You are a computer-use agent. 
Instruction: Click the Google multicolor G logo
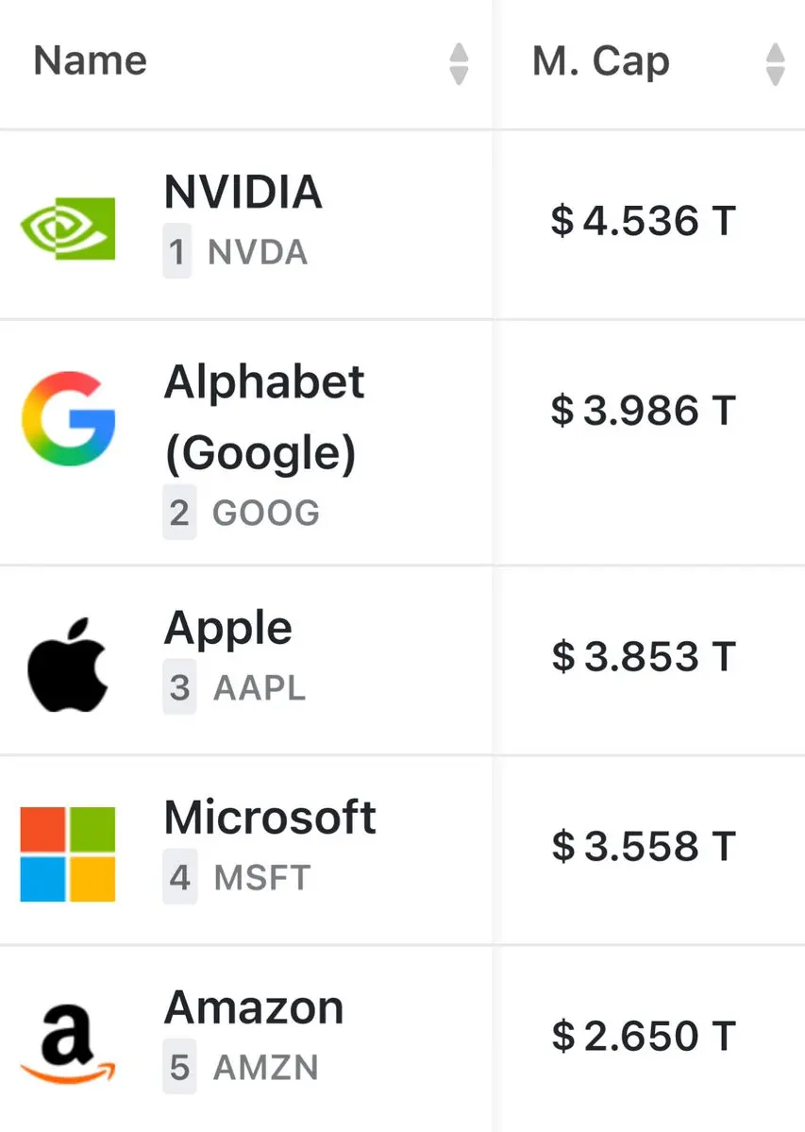(x=68, y=418)
